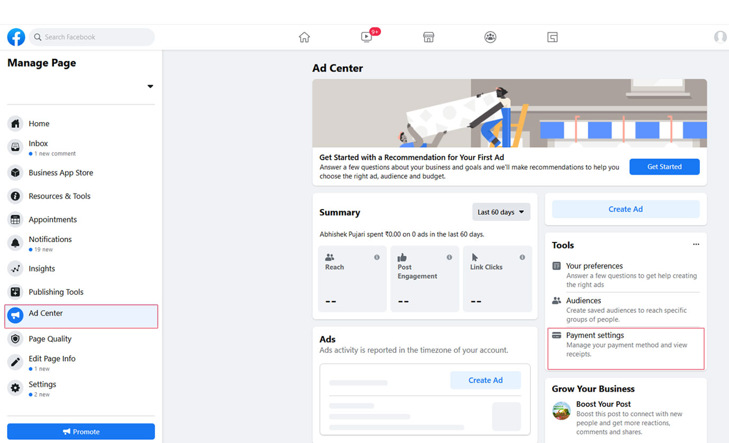This screenshot has width=729, height=443.
Task: Click Create Ad button in Ads section
Action: (x=485, y=380)
